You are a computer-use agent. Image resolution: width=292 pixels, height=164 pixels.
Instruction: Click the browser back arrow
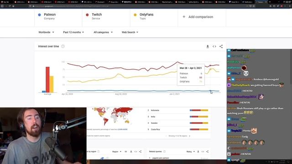pos(2,6)
